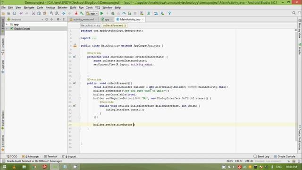Viewport: 302px width, 170px height.
Task: Click the Copy icon in toolbar
Action: 39,13
